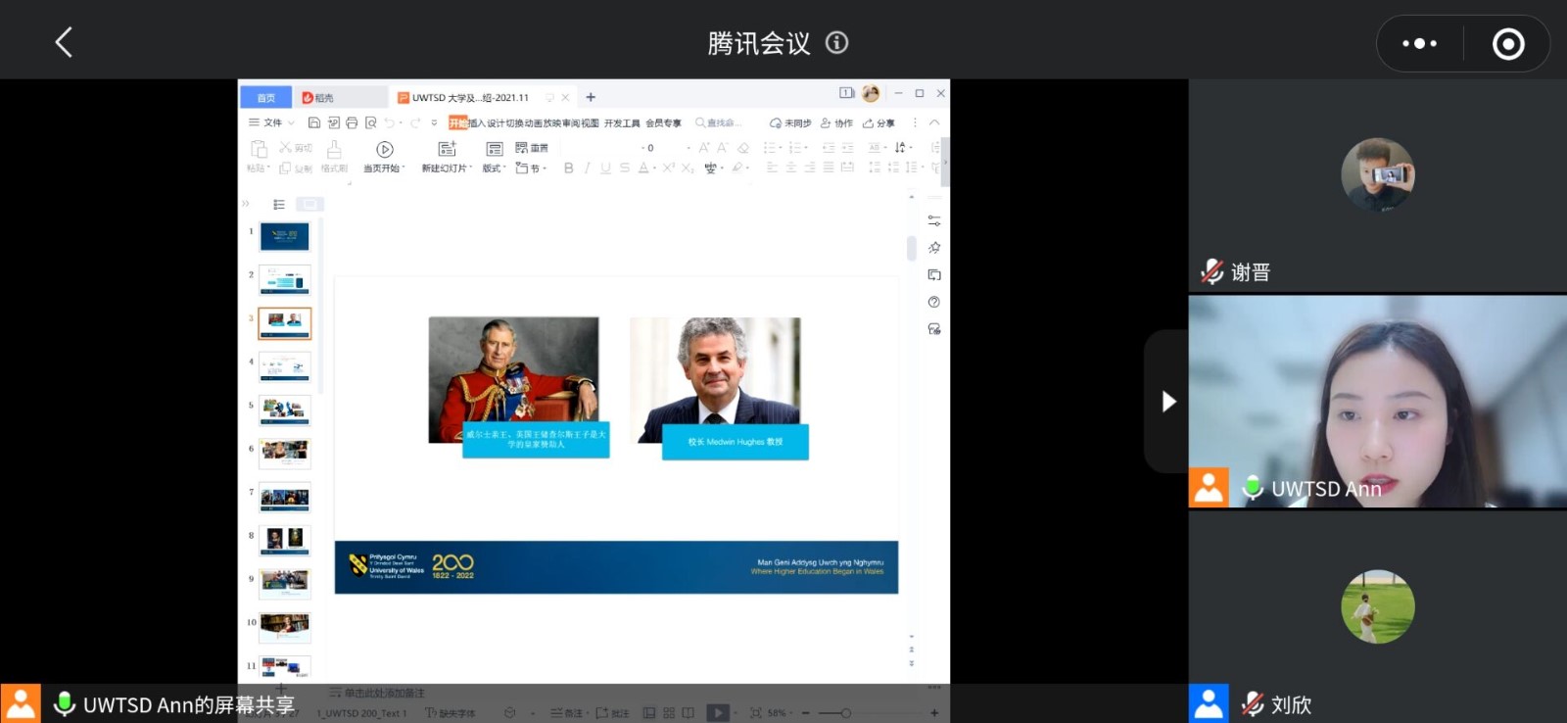
Task: Click the 协作 collaborate button
Action: (x=836, y=122)
